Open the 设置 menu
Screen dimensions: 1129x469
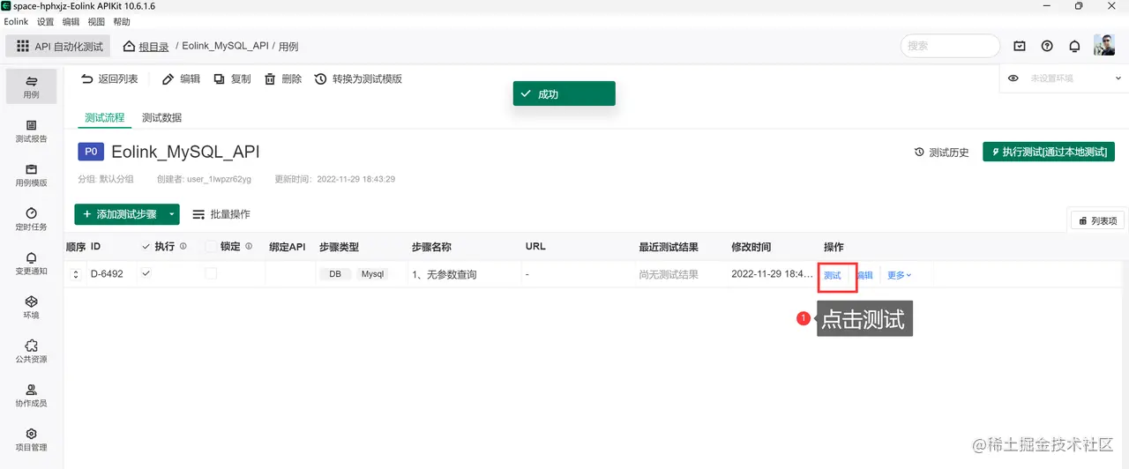pyautogui.click(x=46, y=21)
